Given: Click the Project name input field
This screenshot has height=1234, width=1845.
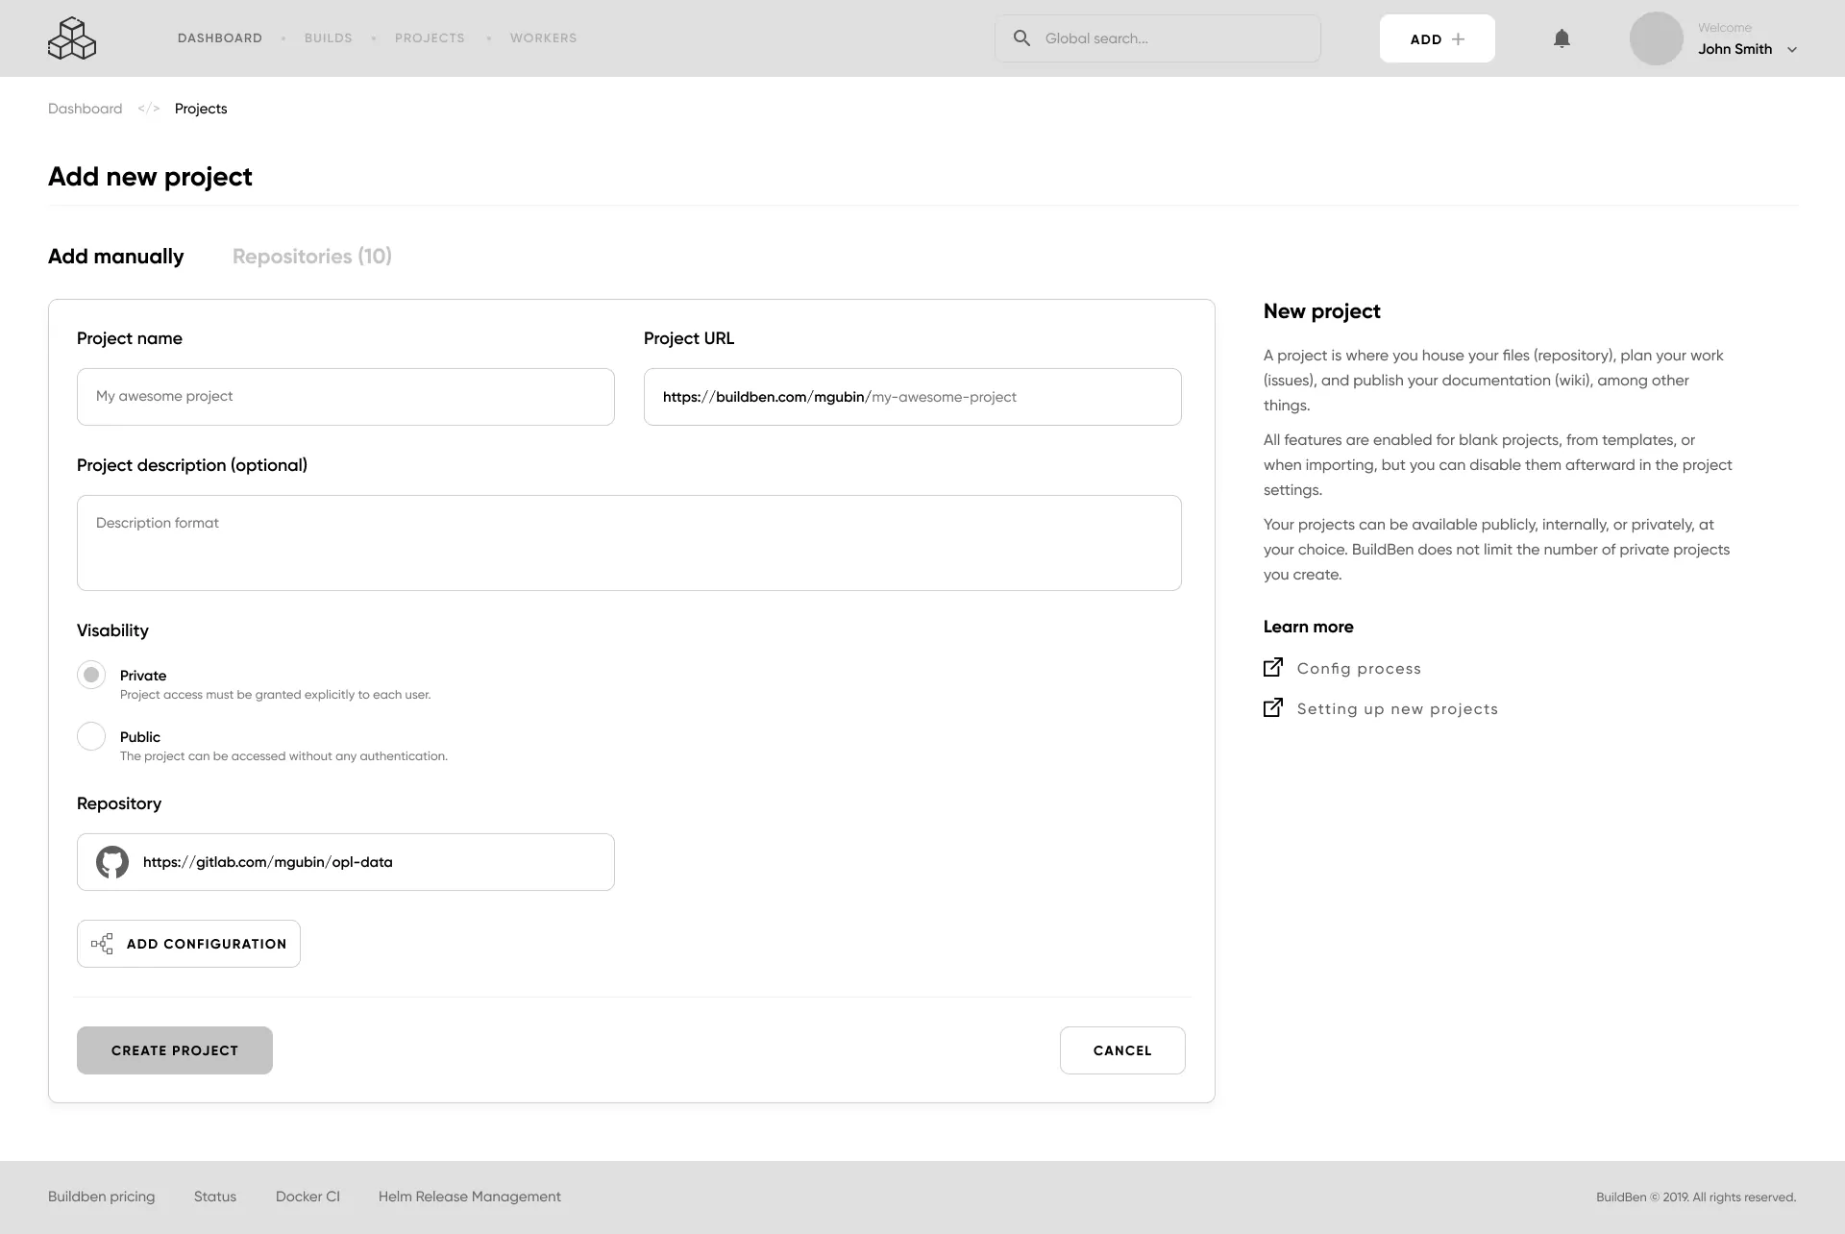Looking at the screenshot, I should click(x=345, y=396).
